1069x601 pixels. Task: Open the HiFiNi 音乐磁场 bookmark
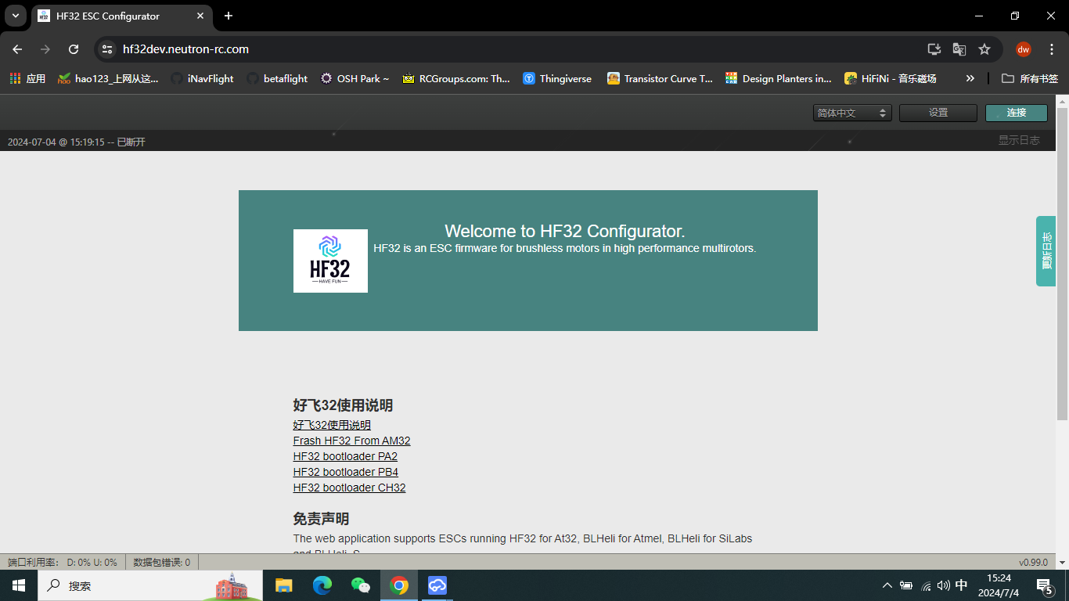point(891,78)
